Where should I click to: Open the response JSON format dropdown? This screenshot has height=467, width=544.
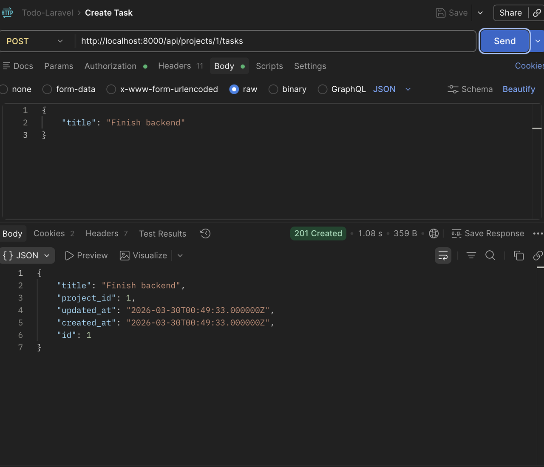[x=27, y=255]
